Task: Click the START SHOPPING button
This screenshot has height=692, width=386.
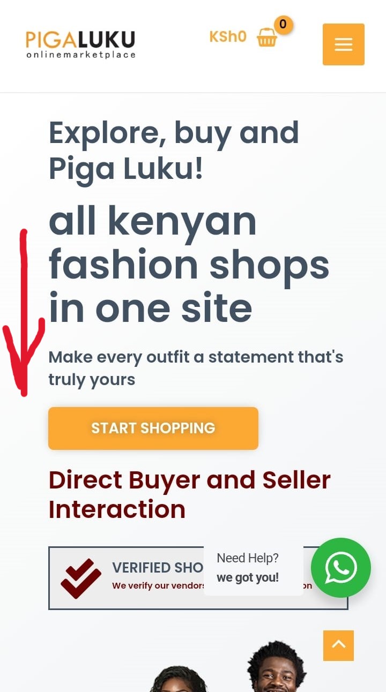Action: point(153,428)
